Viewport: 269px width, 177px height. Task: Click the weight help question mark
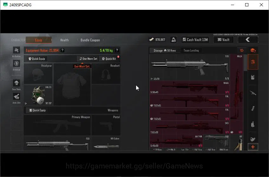coord(117,50)
